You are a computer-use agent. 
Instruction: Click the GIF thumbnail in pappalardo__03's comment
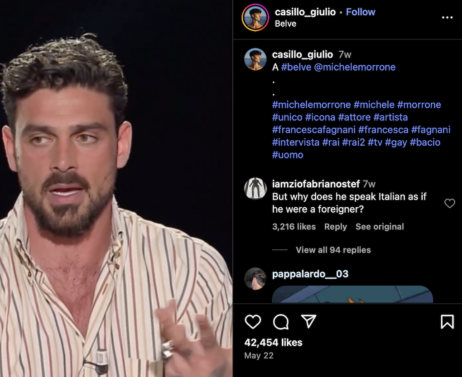352,294
